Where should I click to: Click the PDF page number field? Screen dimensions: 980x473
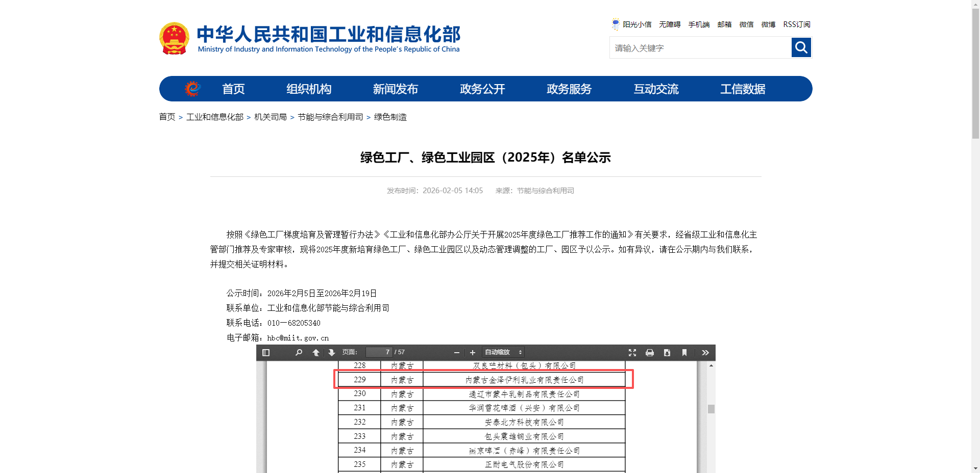379,352
